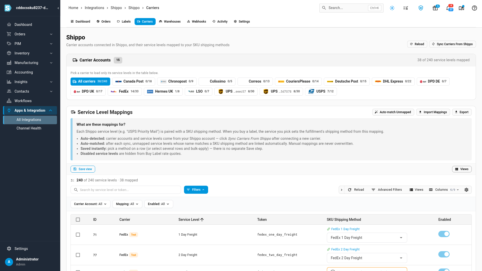Disable the 1 Day Freight toggle
Screen dimensions: 482x271
[x=444, y=234]
